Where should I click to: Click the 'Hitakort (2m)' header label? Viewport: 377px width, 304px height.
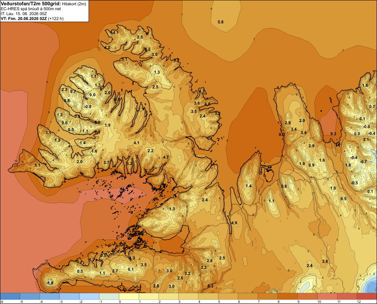pyautogui.click(x=74, y=4)
